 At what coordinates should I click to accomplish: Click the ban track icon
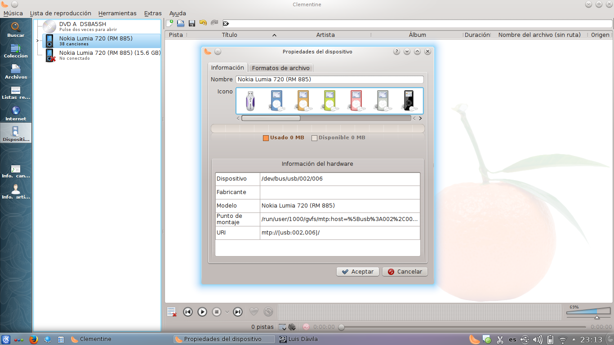point(268,312)
